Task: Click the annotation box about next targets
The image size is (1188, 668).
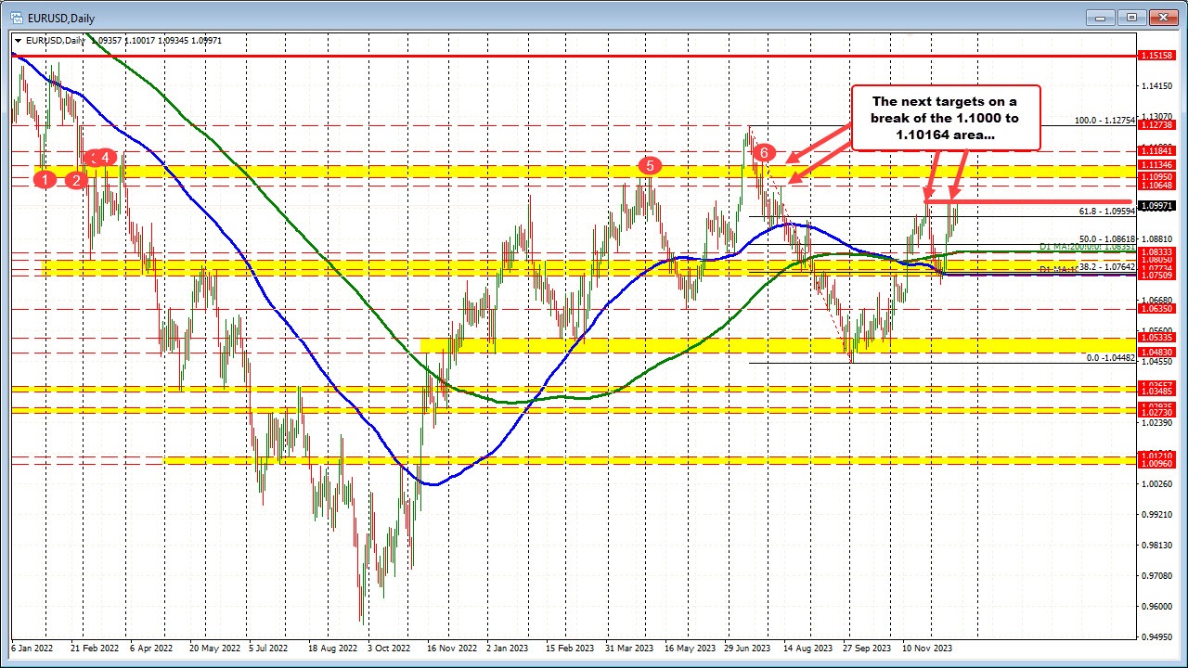Action: coord(945,118)
